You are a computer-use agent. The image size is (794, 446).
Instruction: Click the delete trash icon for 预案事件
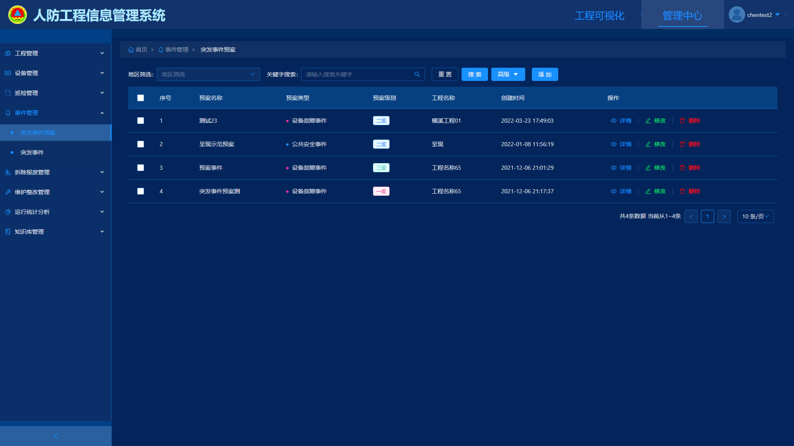click(x=682, y=168)
